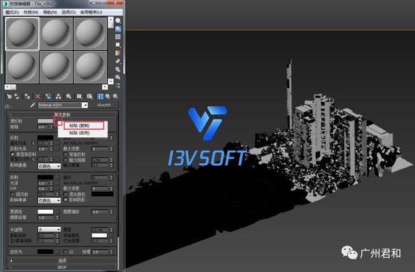Screen dimensions: 415x272
Task: Click the Go to Parent icon
Action: click(108, 96)
